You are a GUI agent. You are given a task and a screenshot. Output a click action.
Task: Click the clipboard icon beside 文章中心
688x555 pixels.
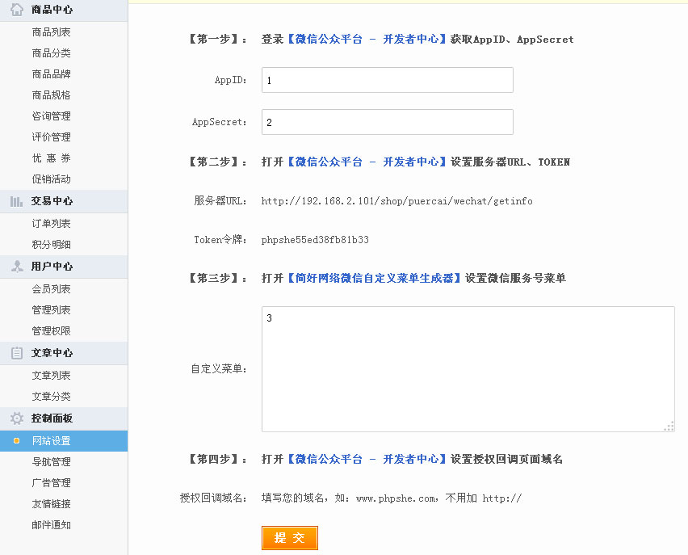pos(16,353)
